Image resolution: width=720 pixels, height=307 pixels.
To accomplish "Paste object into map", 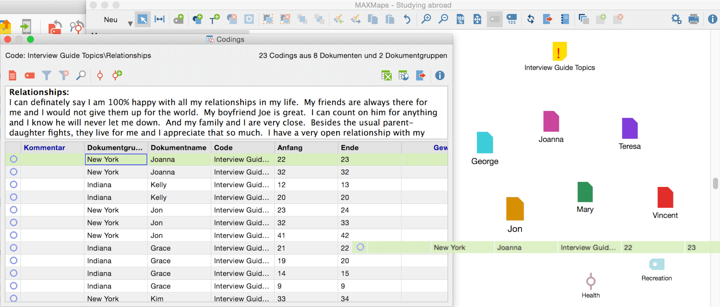I will pos(390,19).
